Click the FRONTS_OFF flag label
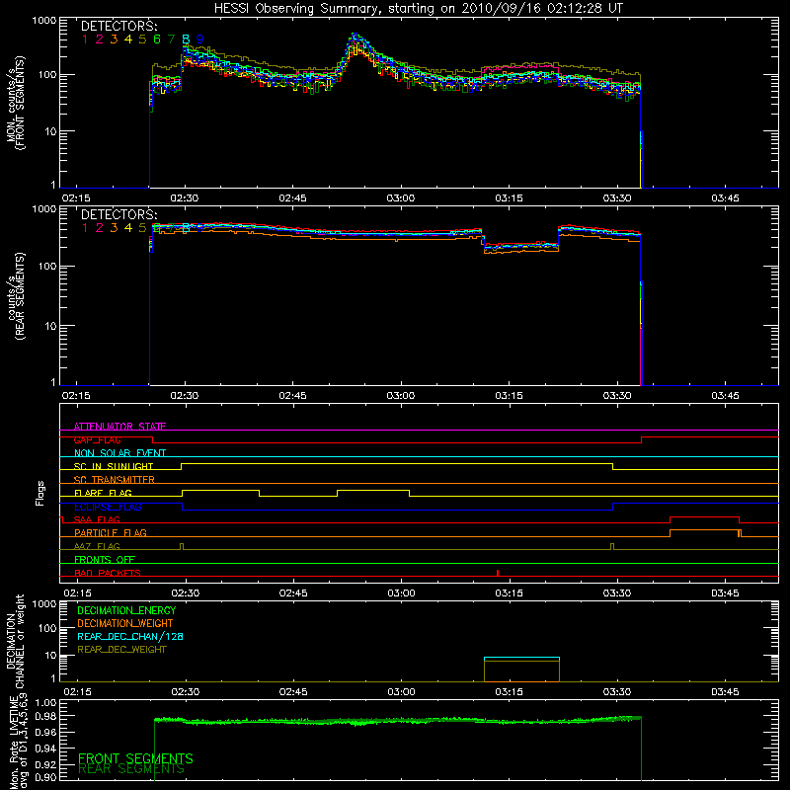 tap(105, 559)
